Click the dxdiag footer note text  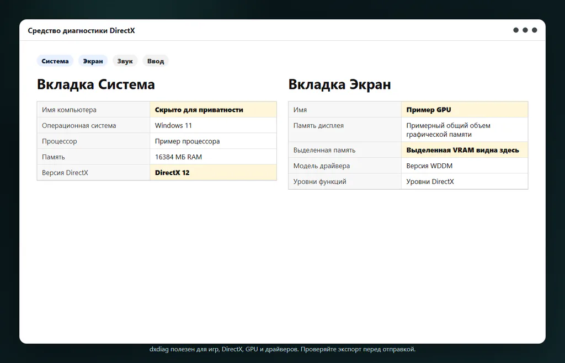(x=282, y=349)
